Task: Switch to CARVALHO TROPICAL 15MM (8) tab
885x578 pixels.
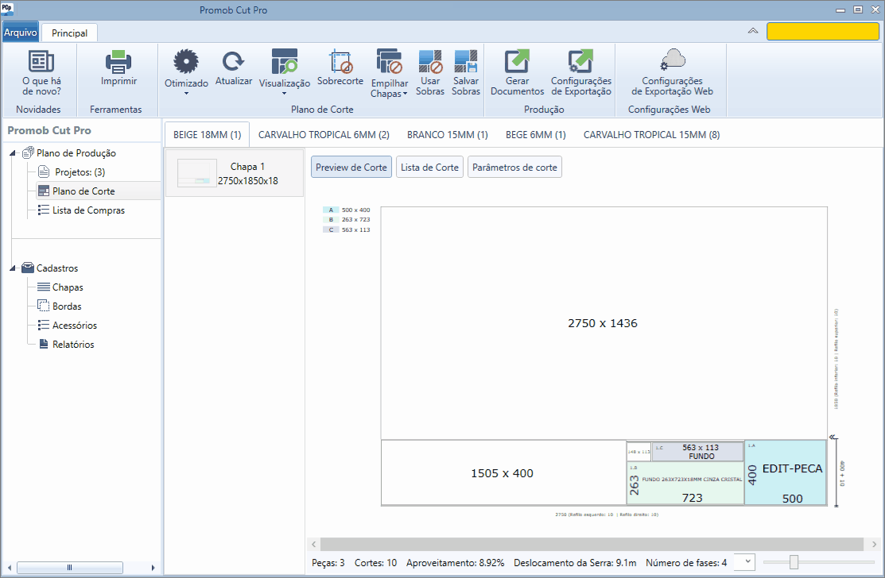Action: (x=651, y=135)
